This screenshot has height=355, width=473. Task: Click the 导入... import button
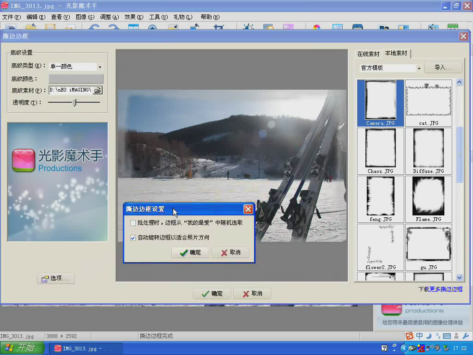point(443,67)
